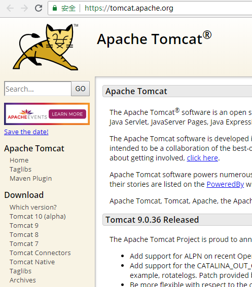Image resolution: width=252 pixels, height=287 pixels.
Task: Open Tomcat Connectors download link
Action: (x=40, y=253)
